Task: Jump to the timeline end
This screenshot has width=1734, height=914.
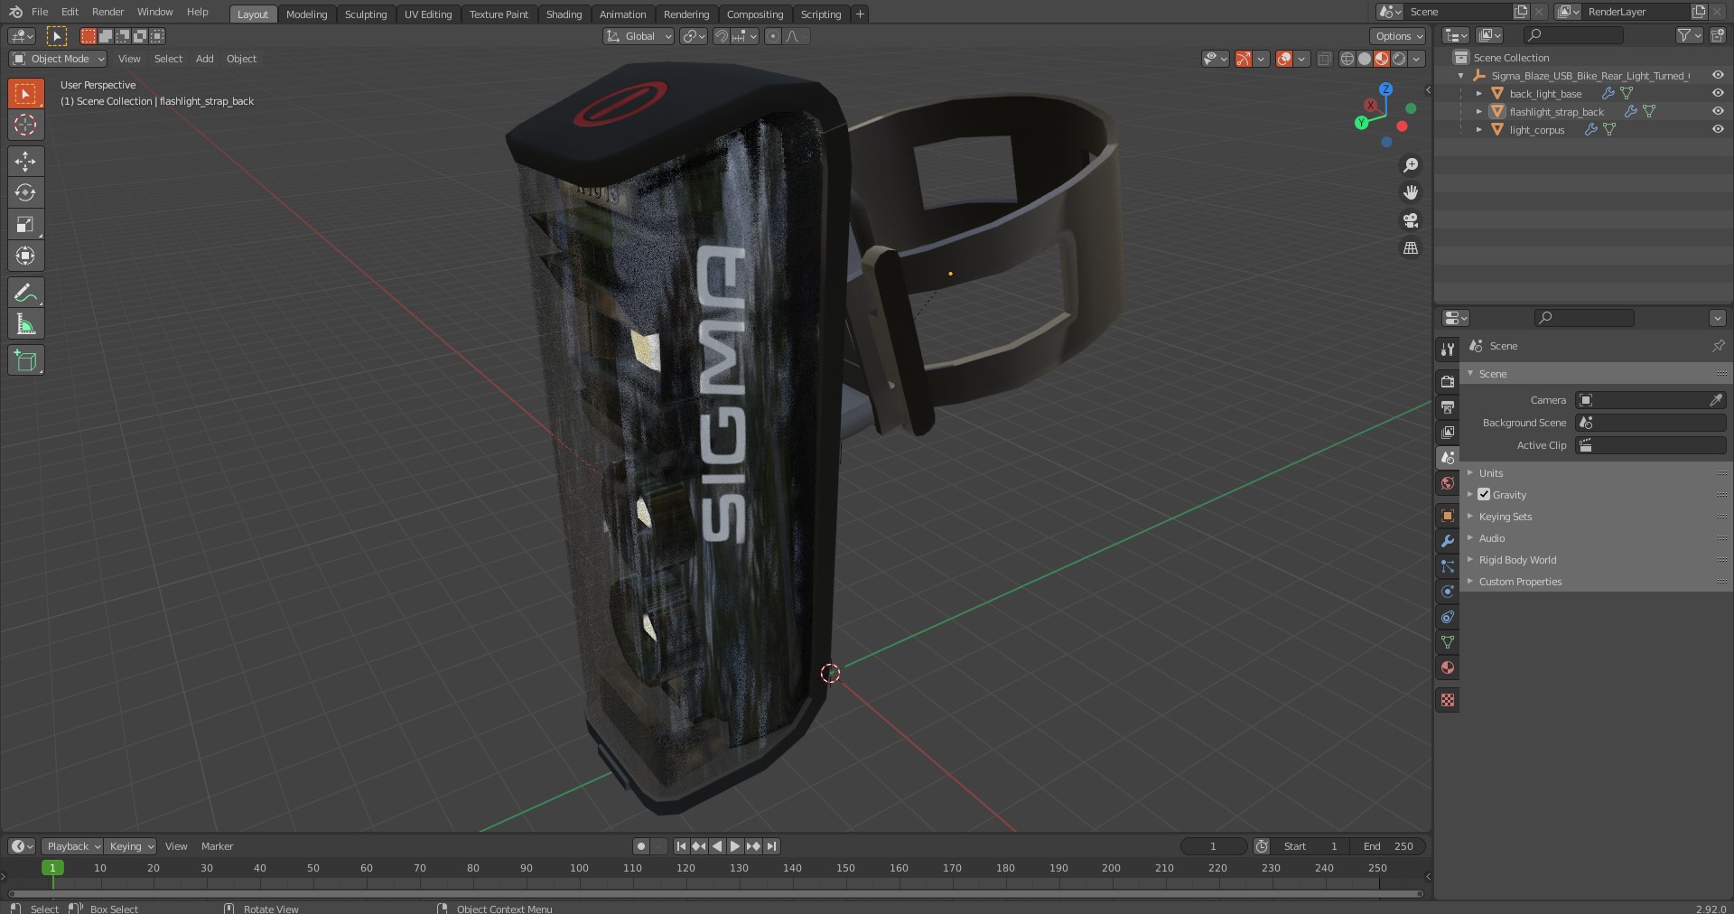Action: click(771, 846)
